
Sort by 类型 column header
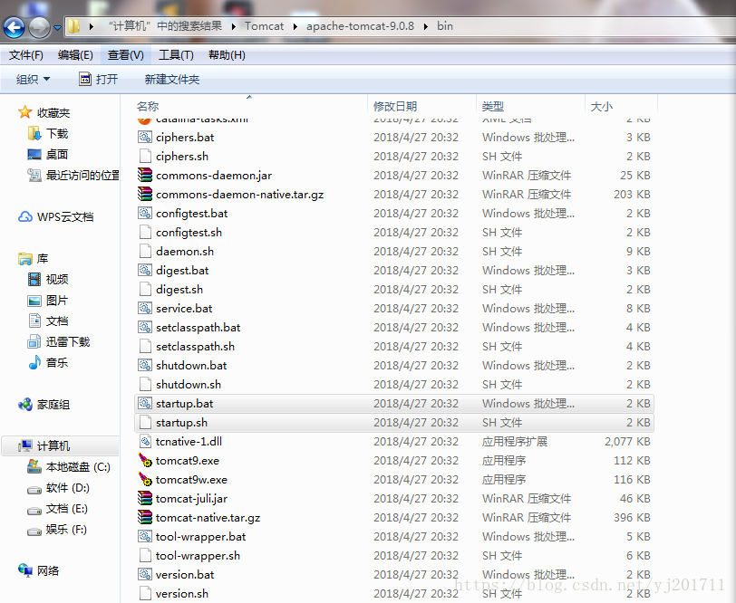[x=492, y=107]
